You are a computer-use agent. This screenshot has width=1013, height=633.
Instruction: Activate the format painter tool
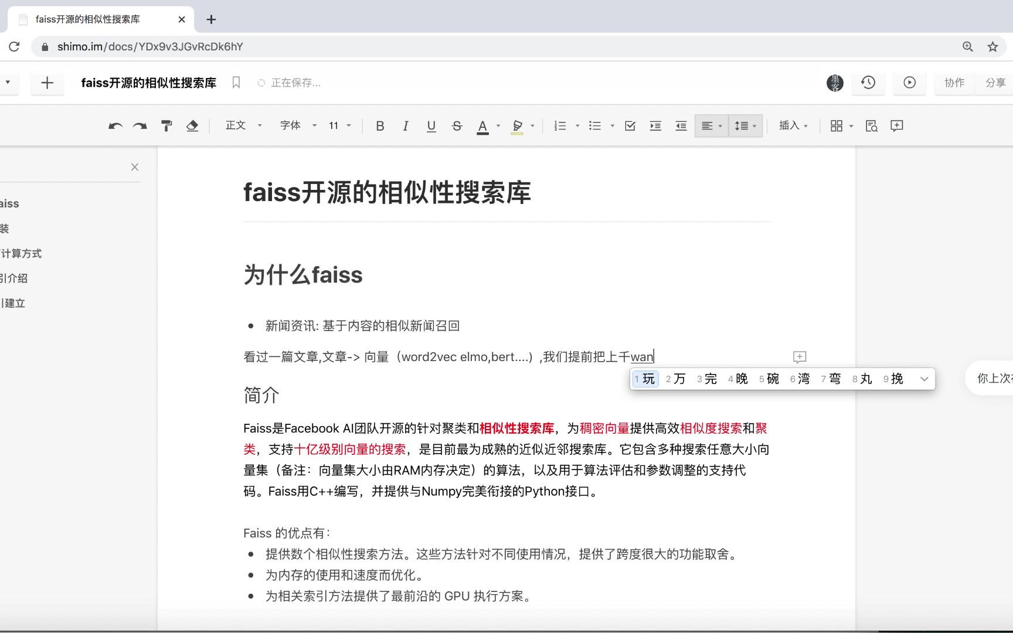(166, 126)
